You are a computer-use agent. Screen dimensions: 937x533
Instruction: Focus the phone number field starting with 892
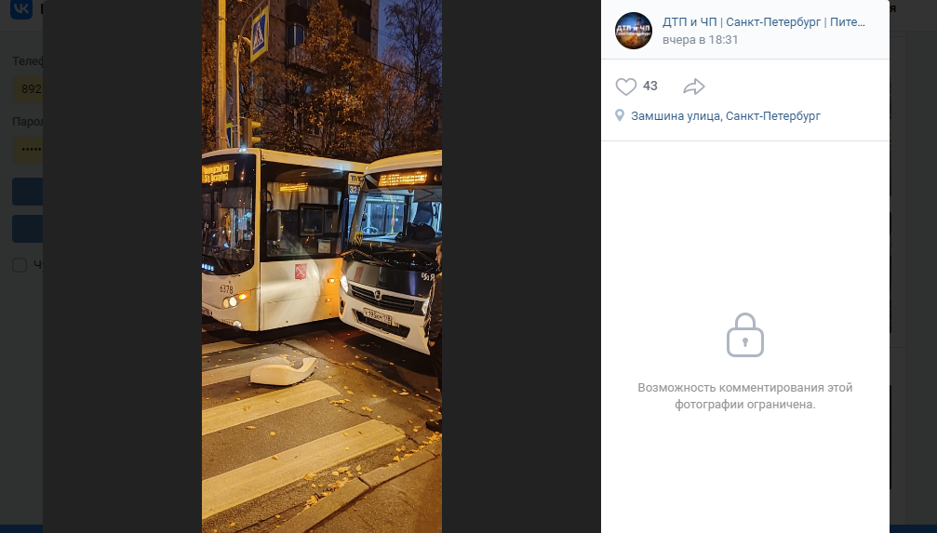click(28, 89)
